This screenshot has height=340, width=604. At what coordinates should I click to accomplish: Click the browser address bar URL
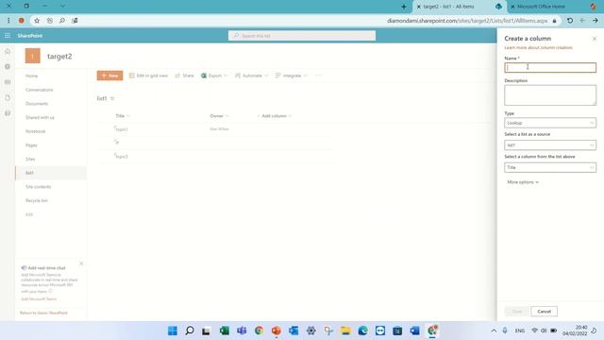467,21
